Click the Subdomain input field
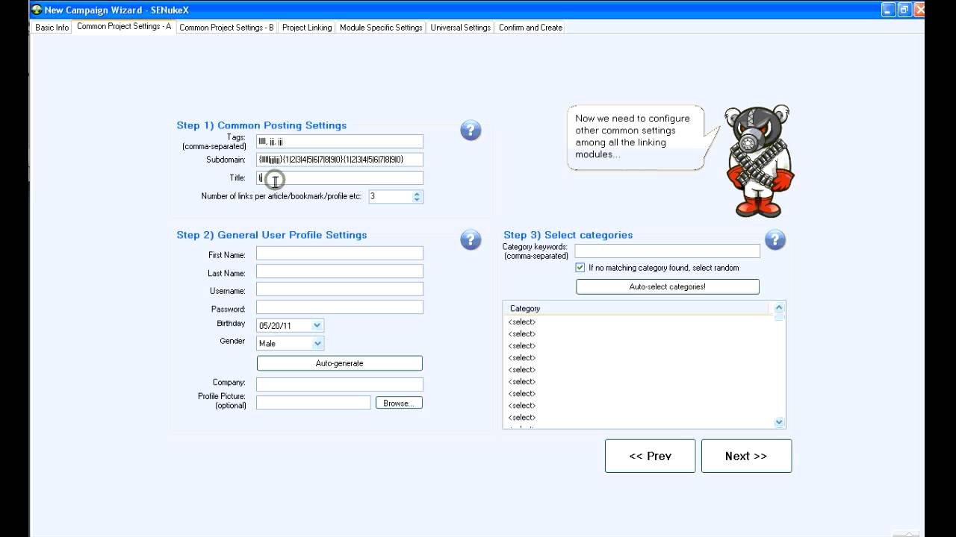956x537 pixels. [340, 160]
